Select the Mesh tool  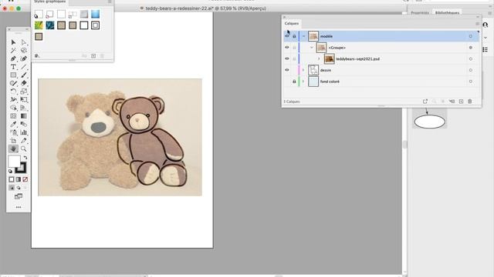(x=13, y=116)
